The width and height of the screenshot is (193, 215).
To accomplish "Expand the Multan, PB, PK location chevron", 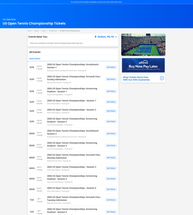I will pos(116,37).
